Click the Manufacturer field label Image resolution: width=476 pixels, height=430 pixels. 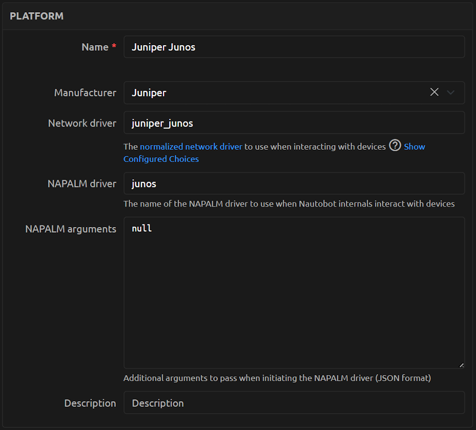(x=85, y=93)
